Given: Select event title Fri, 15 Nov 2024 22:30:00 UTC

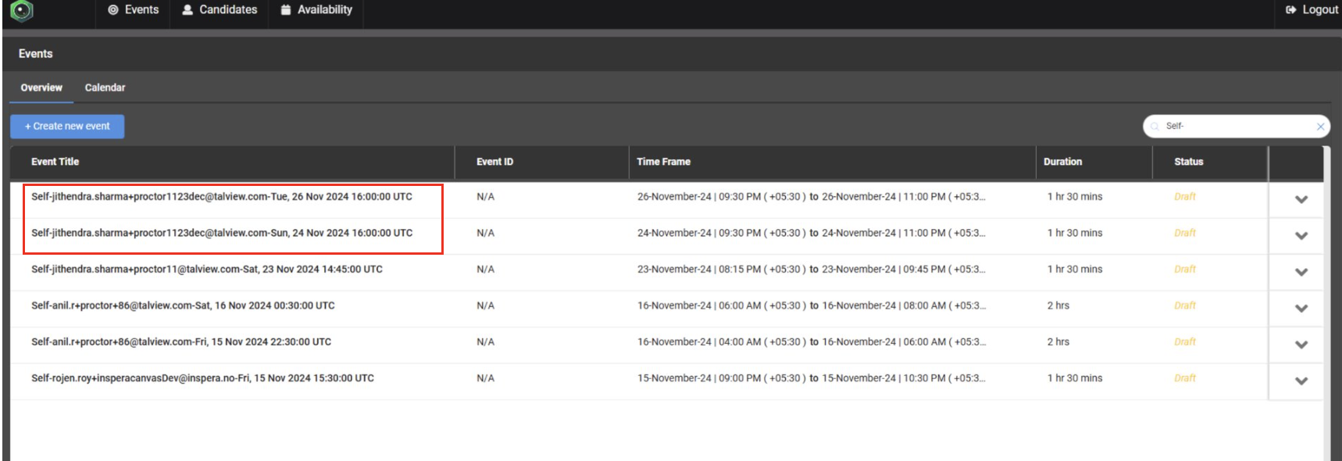Looking at the screenshot, I should click(181, 342).
